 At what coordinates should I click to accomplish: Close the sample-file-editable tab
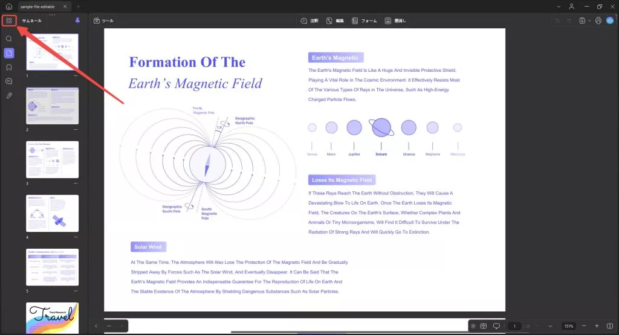tap(65, 7)
